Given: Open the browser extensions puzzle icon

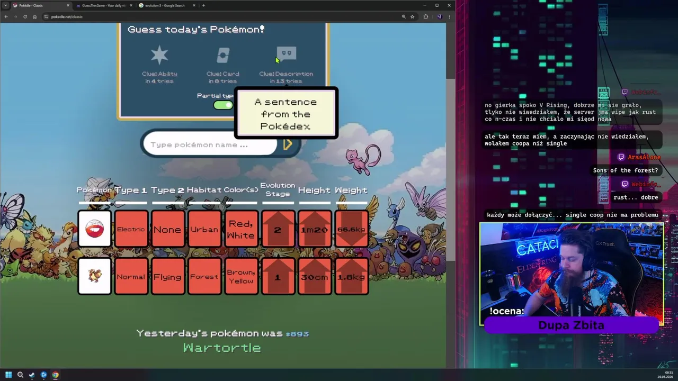Looking at the screenshot, I should click(x=425, y=16).
